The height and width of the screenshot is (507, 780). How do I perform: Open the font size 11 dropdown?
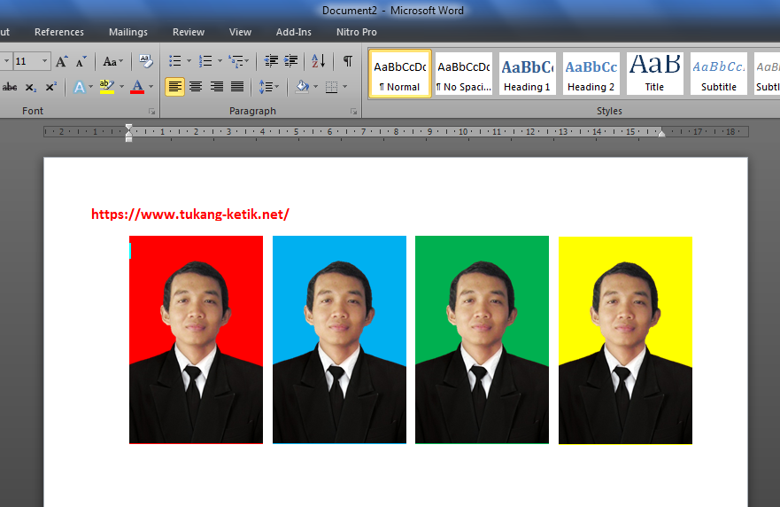[x=44, y=61]
